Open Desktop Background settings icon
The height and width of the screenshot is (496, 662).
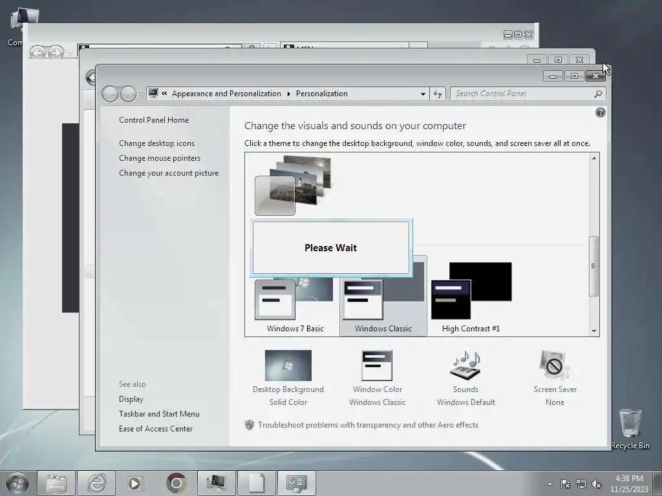288,366
